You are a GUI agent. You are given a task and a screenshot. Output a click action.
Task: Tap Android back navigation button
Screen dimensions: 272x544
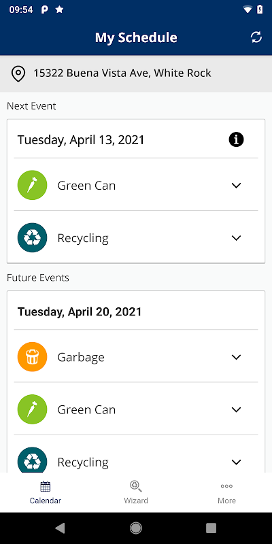pyautogui.click(x=60, y=528)
